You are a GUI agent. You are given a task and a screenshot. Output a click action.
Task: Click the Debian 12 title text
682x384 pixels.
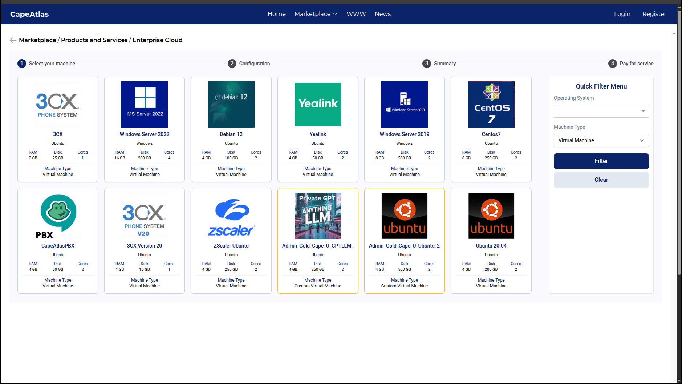click(x=231, y=134)
